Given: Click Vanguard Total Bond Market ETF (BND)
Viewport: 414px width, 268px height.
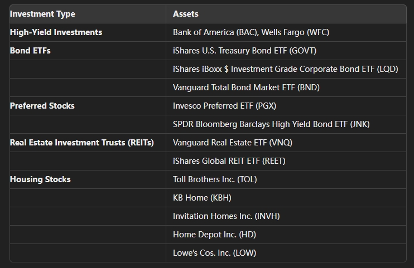Looking at the screenshot, I should [x=246, y=87].
